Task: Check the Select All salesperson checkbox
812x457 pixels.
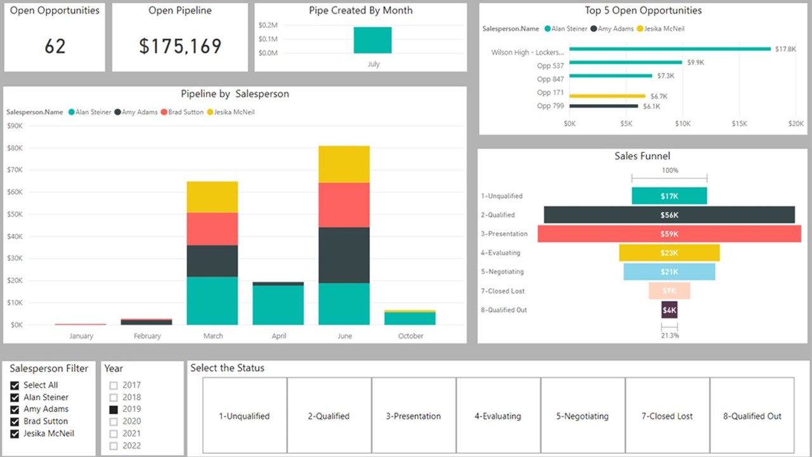Action: pyautogui.click(x=15, y=385)
